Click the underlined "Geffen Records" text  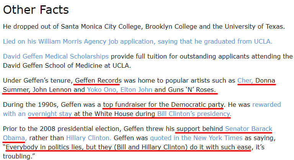coord(98,80)
